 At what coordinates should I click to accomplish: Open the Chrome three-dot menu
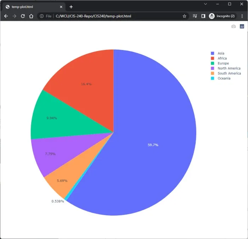[242, 16]
